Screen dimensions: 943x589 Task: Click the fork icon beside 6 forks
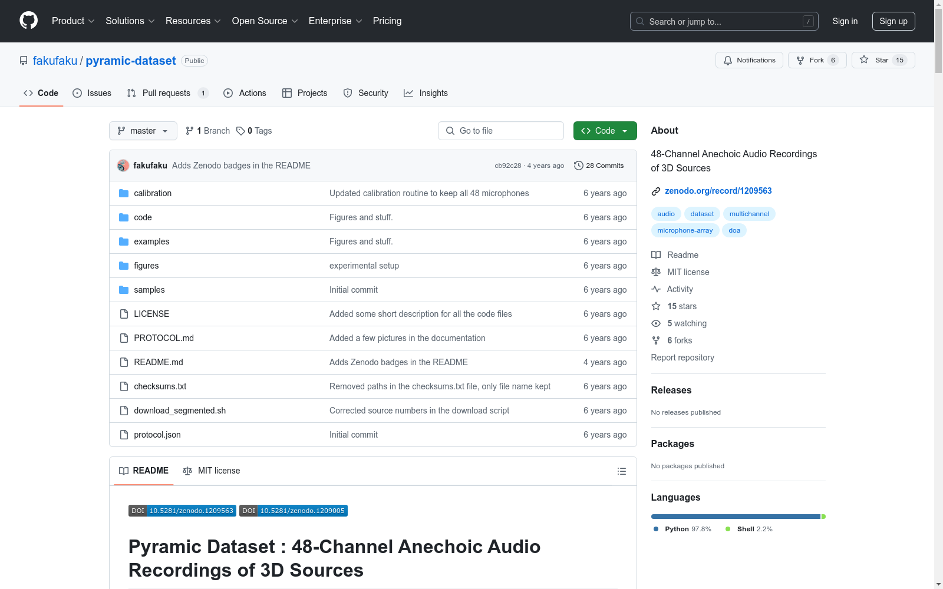(656, 340)
